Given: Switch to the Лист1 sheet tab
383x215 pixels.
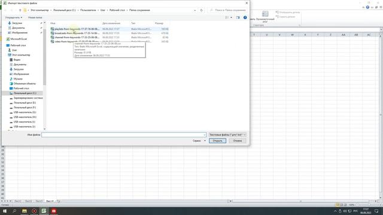Looking at the screenshot, I should point(17,201).
